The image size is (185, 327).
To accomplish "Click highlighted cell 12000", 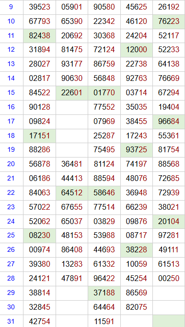I will click(136, 50).
